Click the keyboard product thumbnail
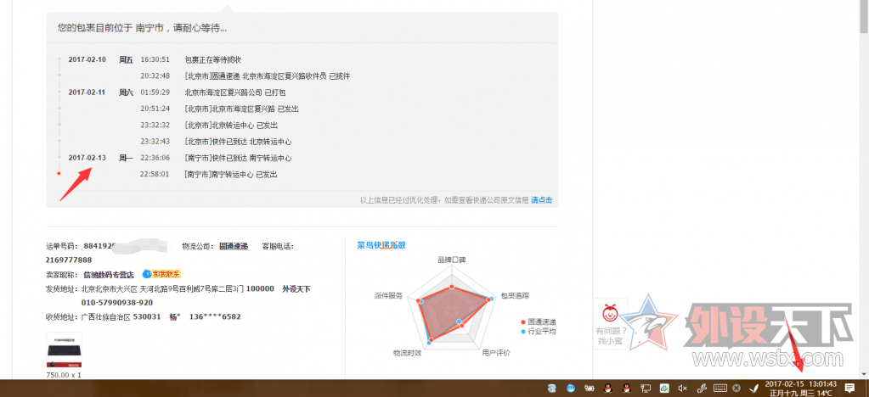Screen dimensions: 869x397 64,350
